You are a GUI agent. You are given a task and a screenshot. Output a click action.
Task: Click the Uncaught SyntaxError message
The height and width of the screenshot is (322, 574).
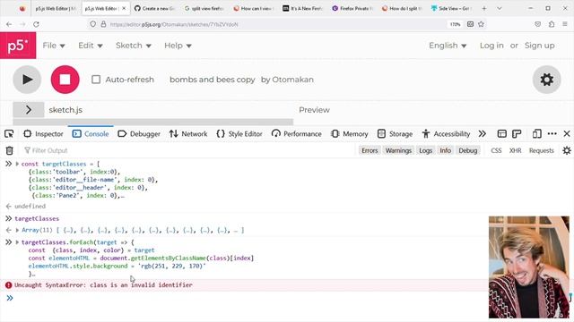pos(103,285)
